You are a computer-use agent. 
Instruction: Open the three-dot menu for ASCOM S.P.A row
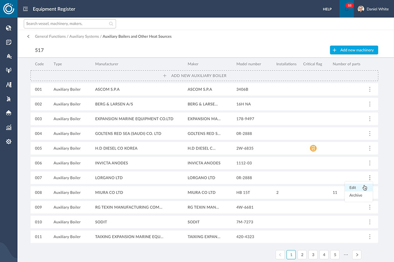pyautogui.click(x=370, y=89)
